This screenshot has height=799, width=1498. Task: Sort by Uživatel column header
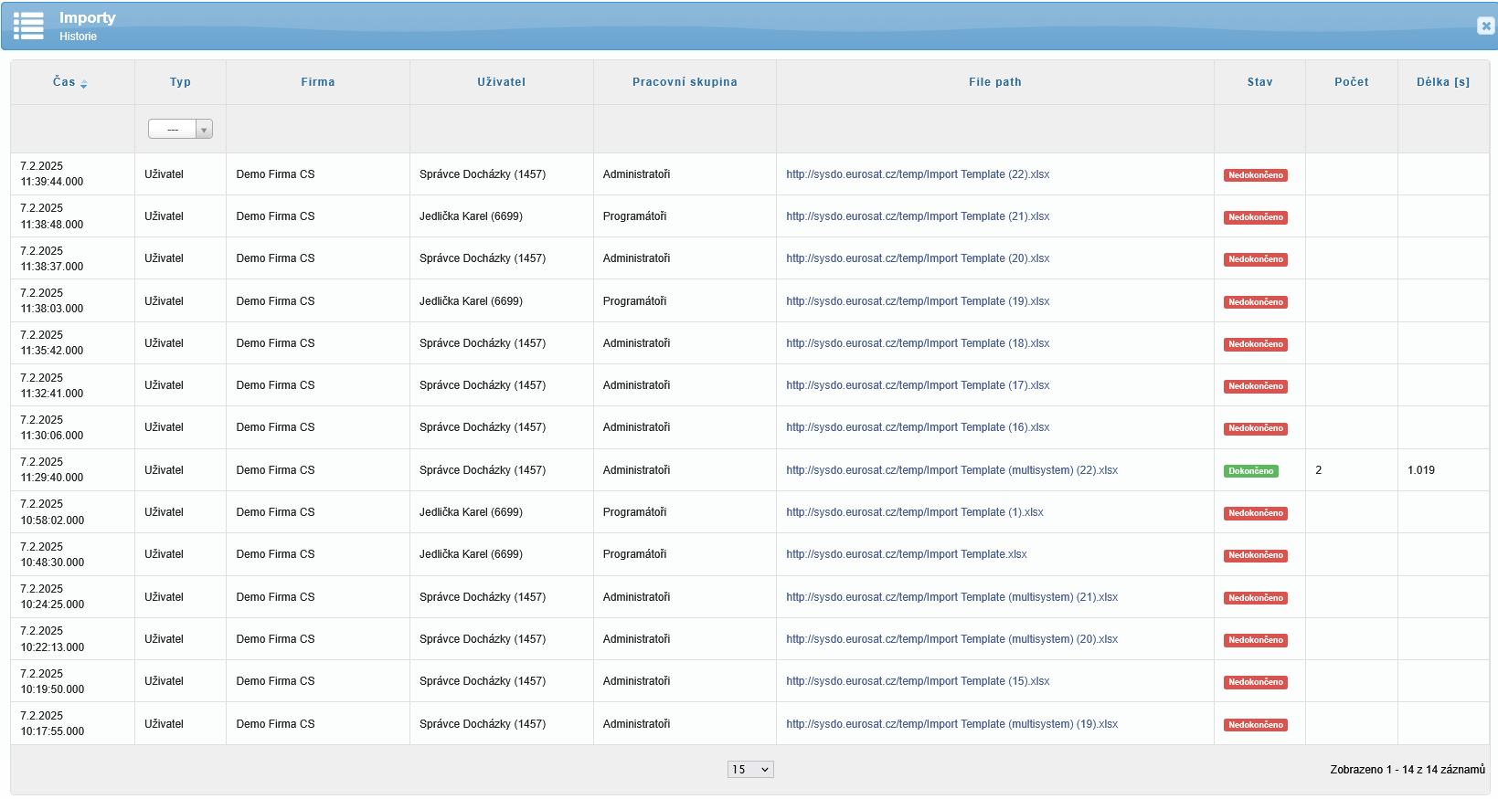point(501,82)
